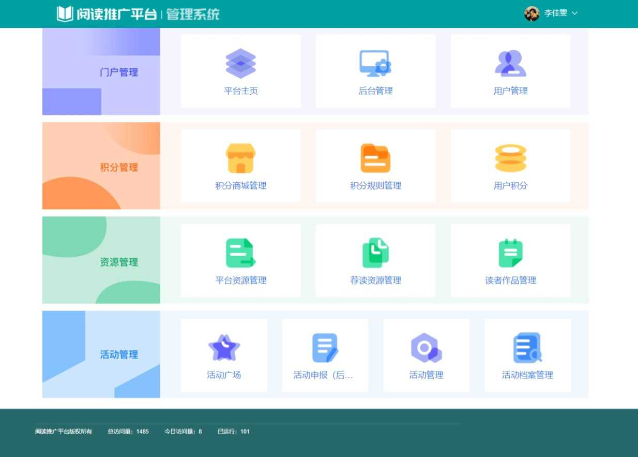
Task: Open the 积分规则管理 folder icon
Action: pyautogui.click(x=375, y=158)
